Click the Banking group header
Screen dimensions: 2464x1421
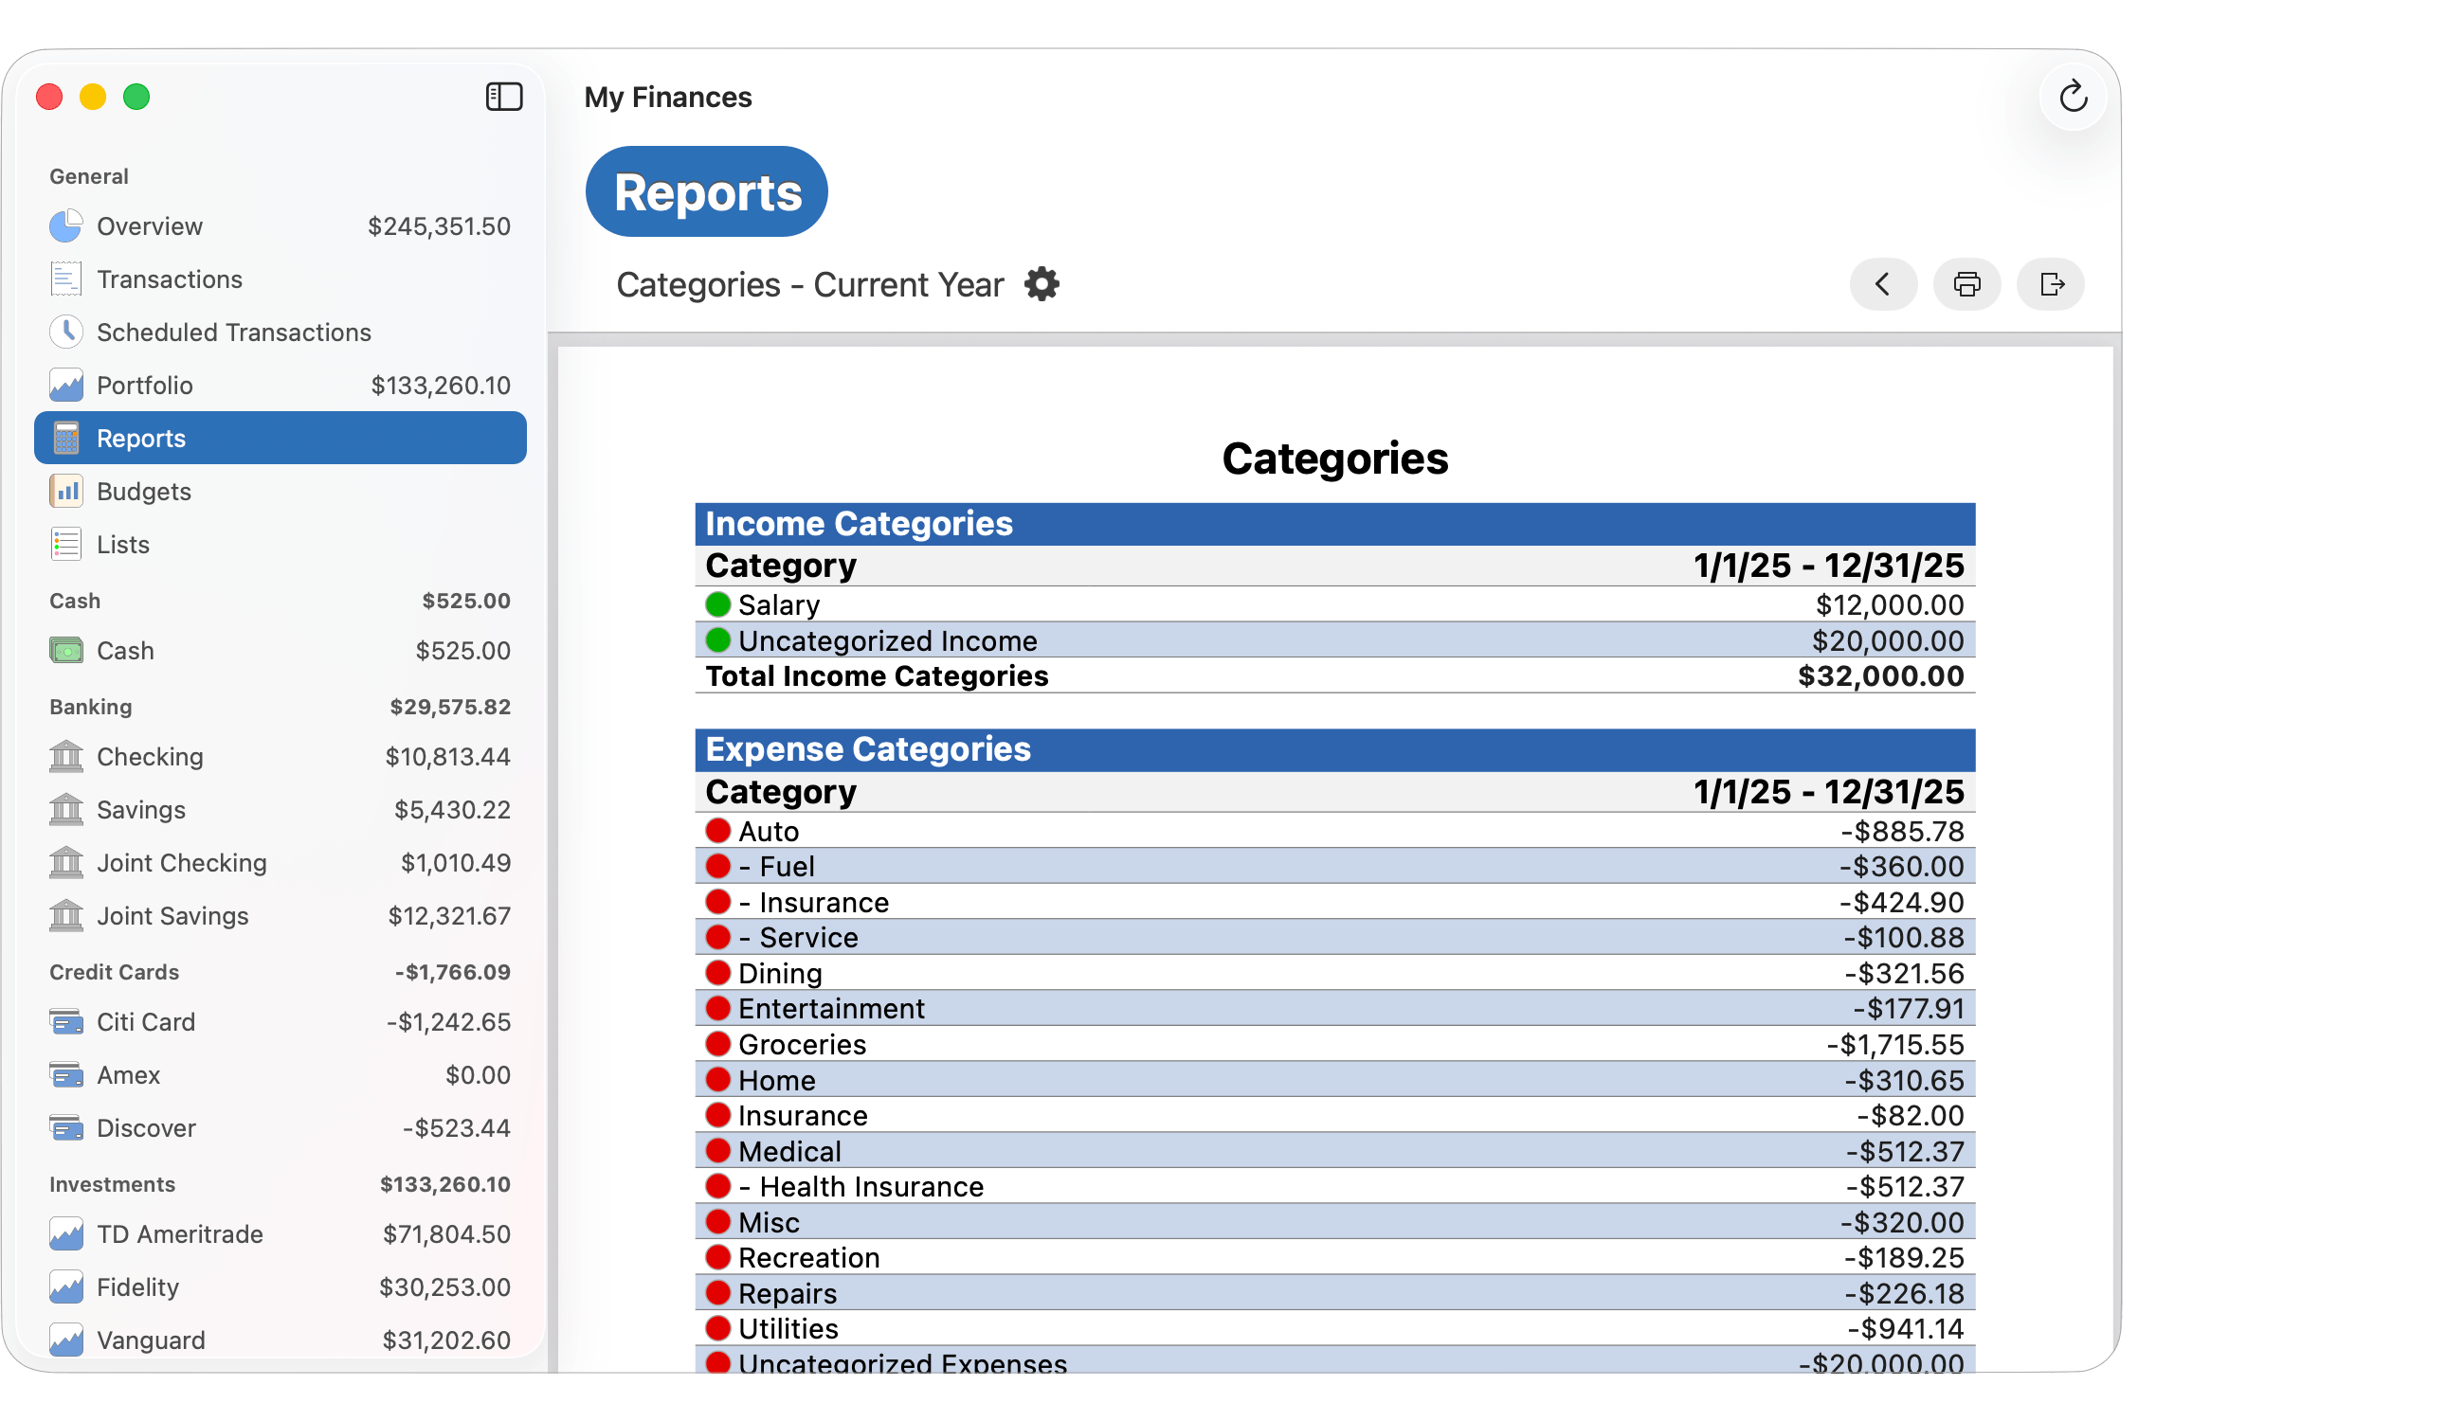pyautogui.click(x=91, y=707)
